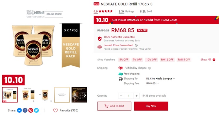Select the RM15 OFF voucher
Image resolution: width=220 pixels, height=115 pixels.
tap(184, 60)
